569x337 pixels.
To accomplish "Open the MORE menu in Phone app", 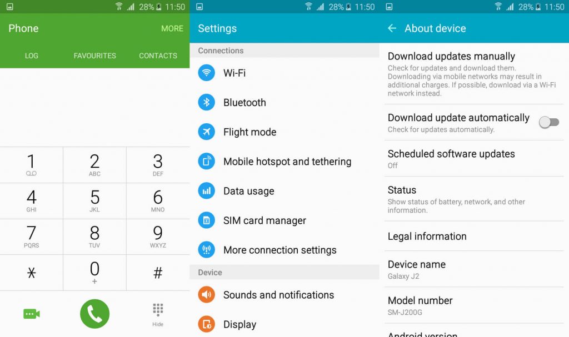I will tap(172, 28).
